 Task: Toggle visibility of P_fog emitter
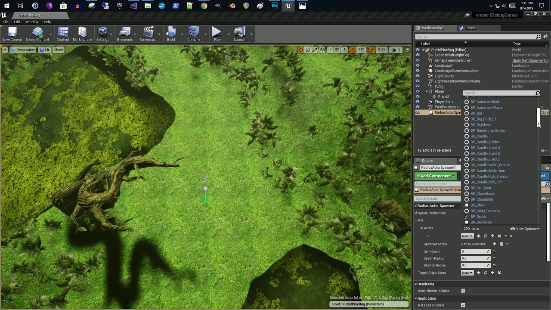tap(417, 86)
